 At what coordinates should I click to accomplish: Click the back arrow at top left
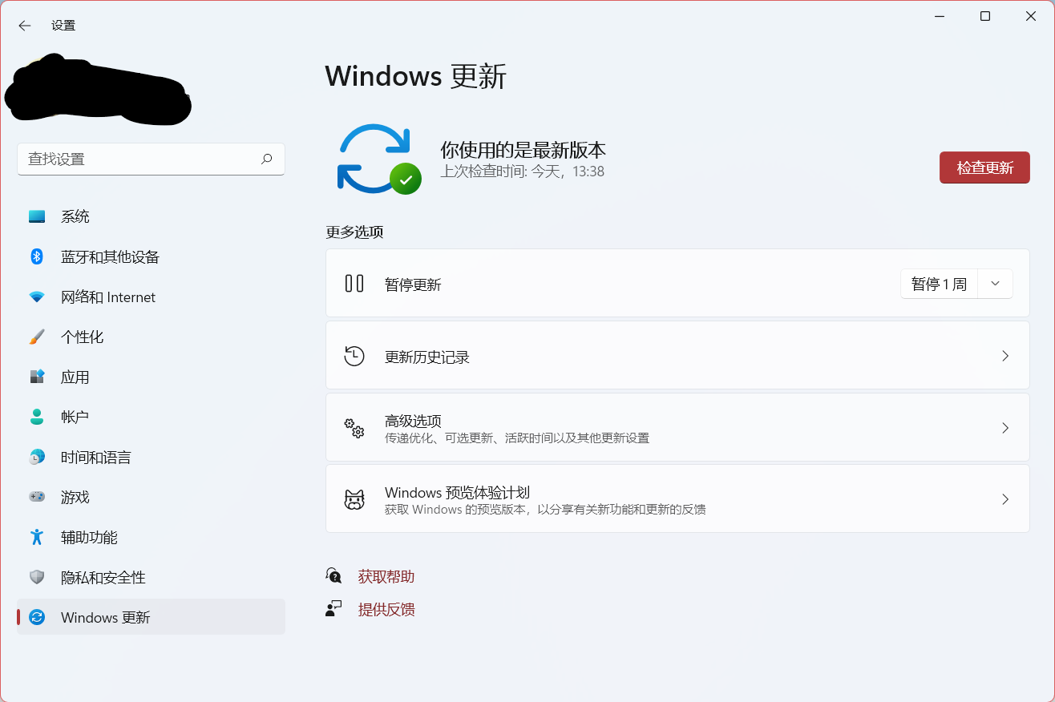pos(24,25)
